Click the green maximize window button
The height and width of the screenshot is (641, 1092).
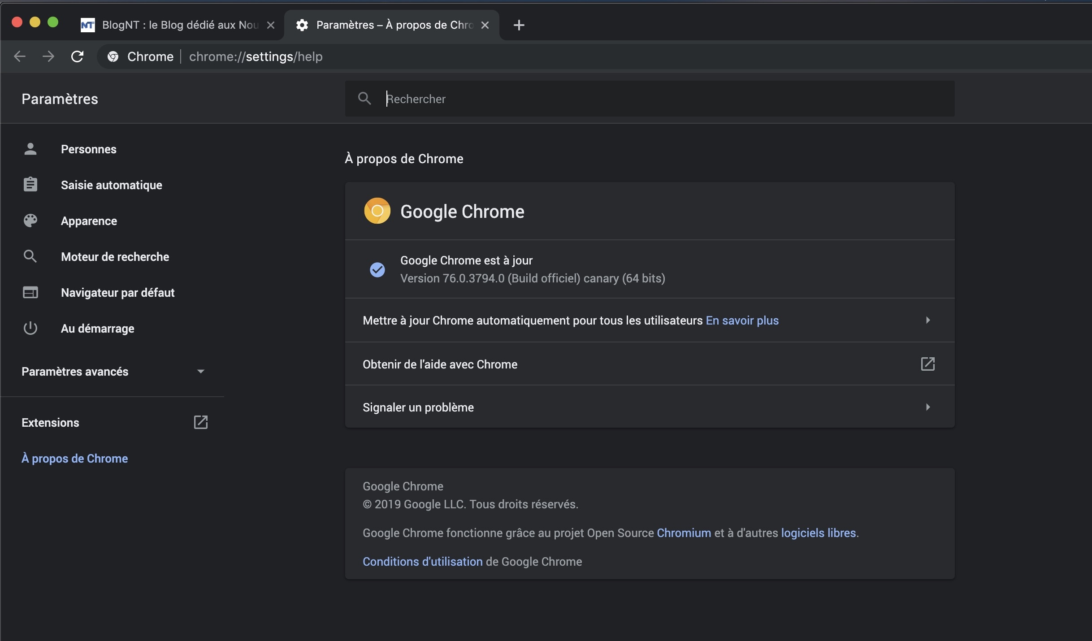[x=53, y=22]
